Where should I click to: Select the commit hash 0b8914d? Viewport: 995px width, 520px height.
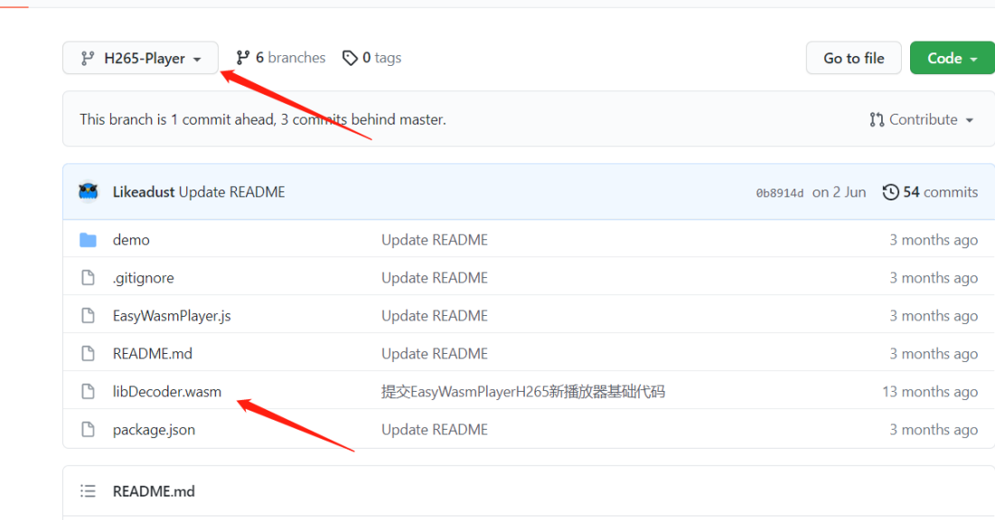(779, 191)
